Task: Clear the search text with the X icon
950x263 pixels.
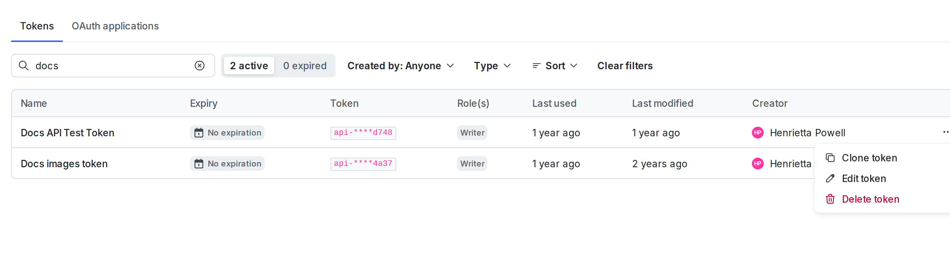Action: click(200, 66)
